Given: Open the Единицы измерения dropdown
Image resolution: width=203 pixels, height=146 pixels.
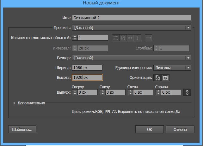Looking at the screenshot, I should pos(172,68).
